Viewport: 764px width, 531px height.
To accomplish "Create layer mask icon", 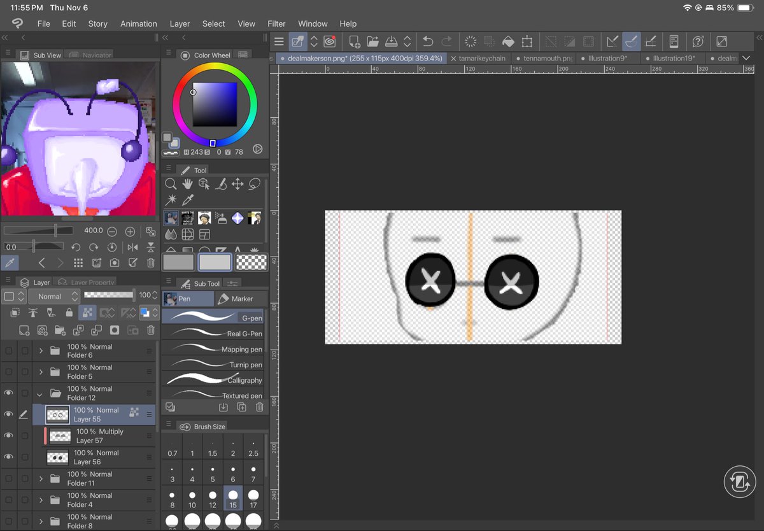I will pos(115,330).
